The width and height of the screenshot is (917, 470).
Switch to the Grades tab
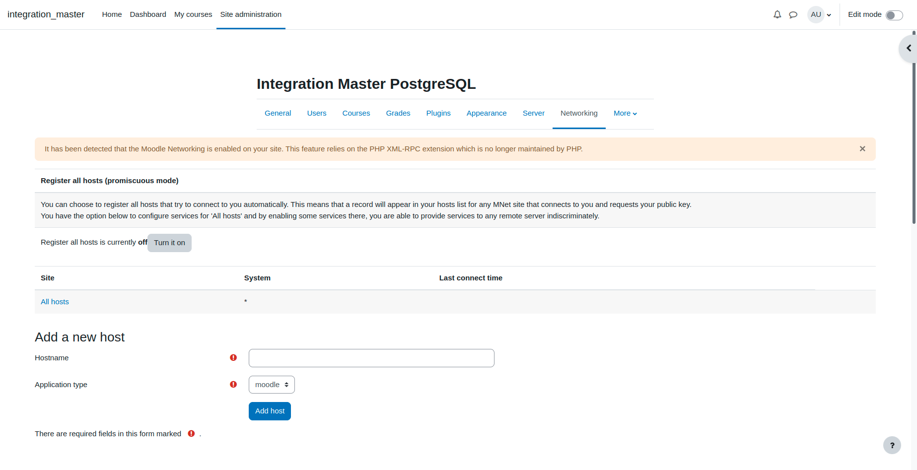(398, 113)
